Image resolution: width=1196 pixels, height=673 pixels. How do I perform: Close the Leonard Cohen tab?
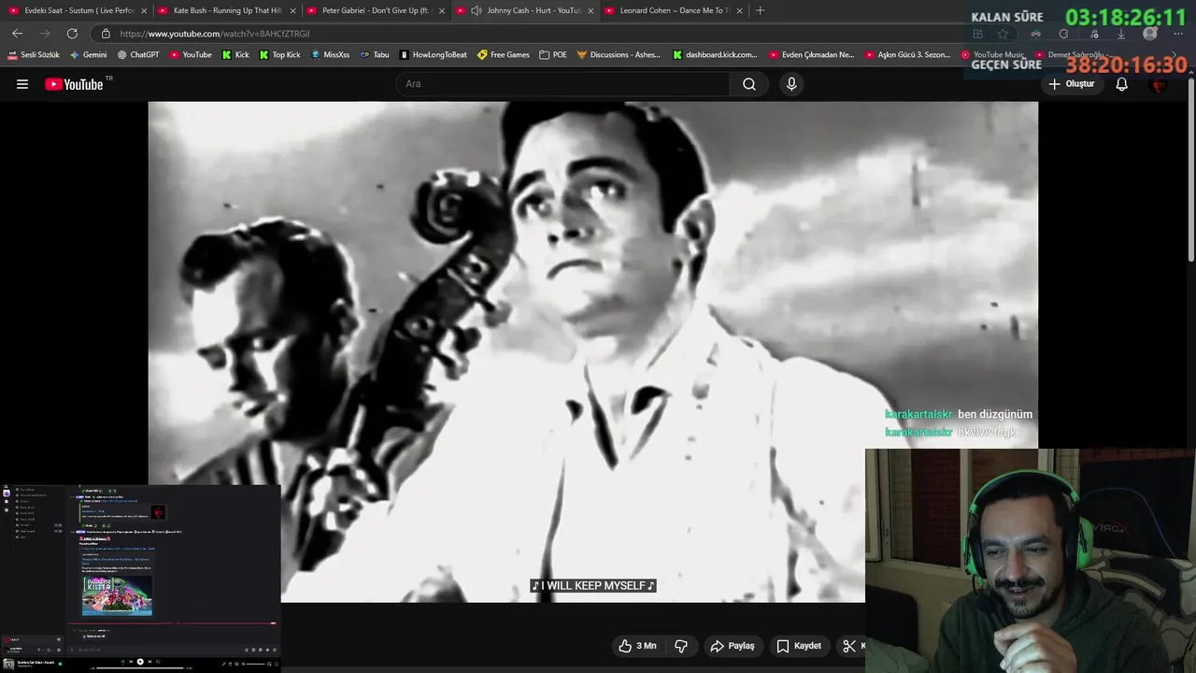740,11
